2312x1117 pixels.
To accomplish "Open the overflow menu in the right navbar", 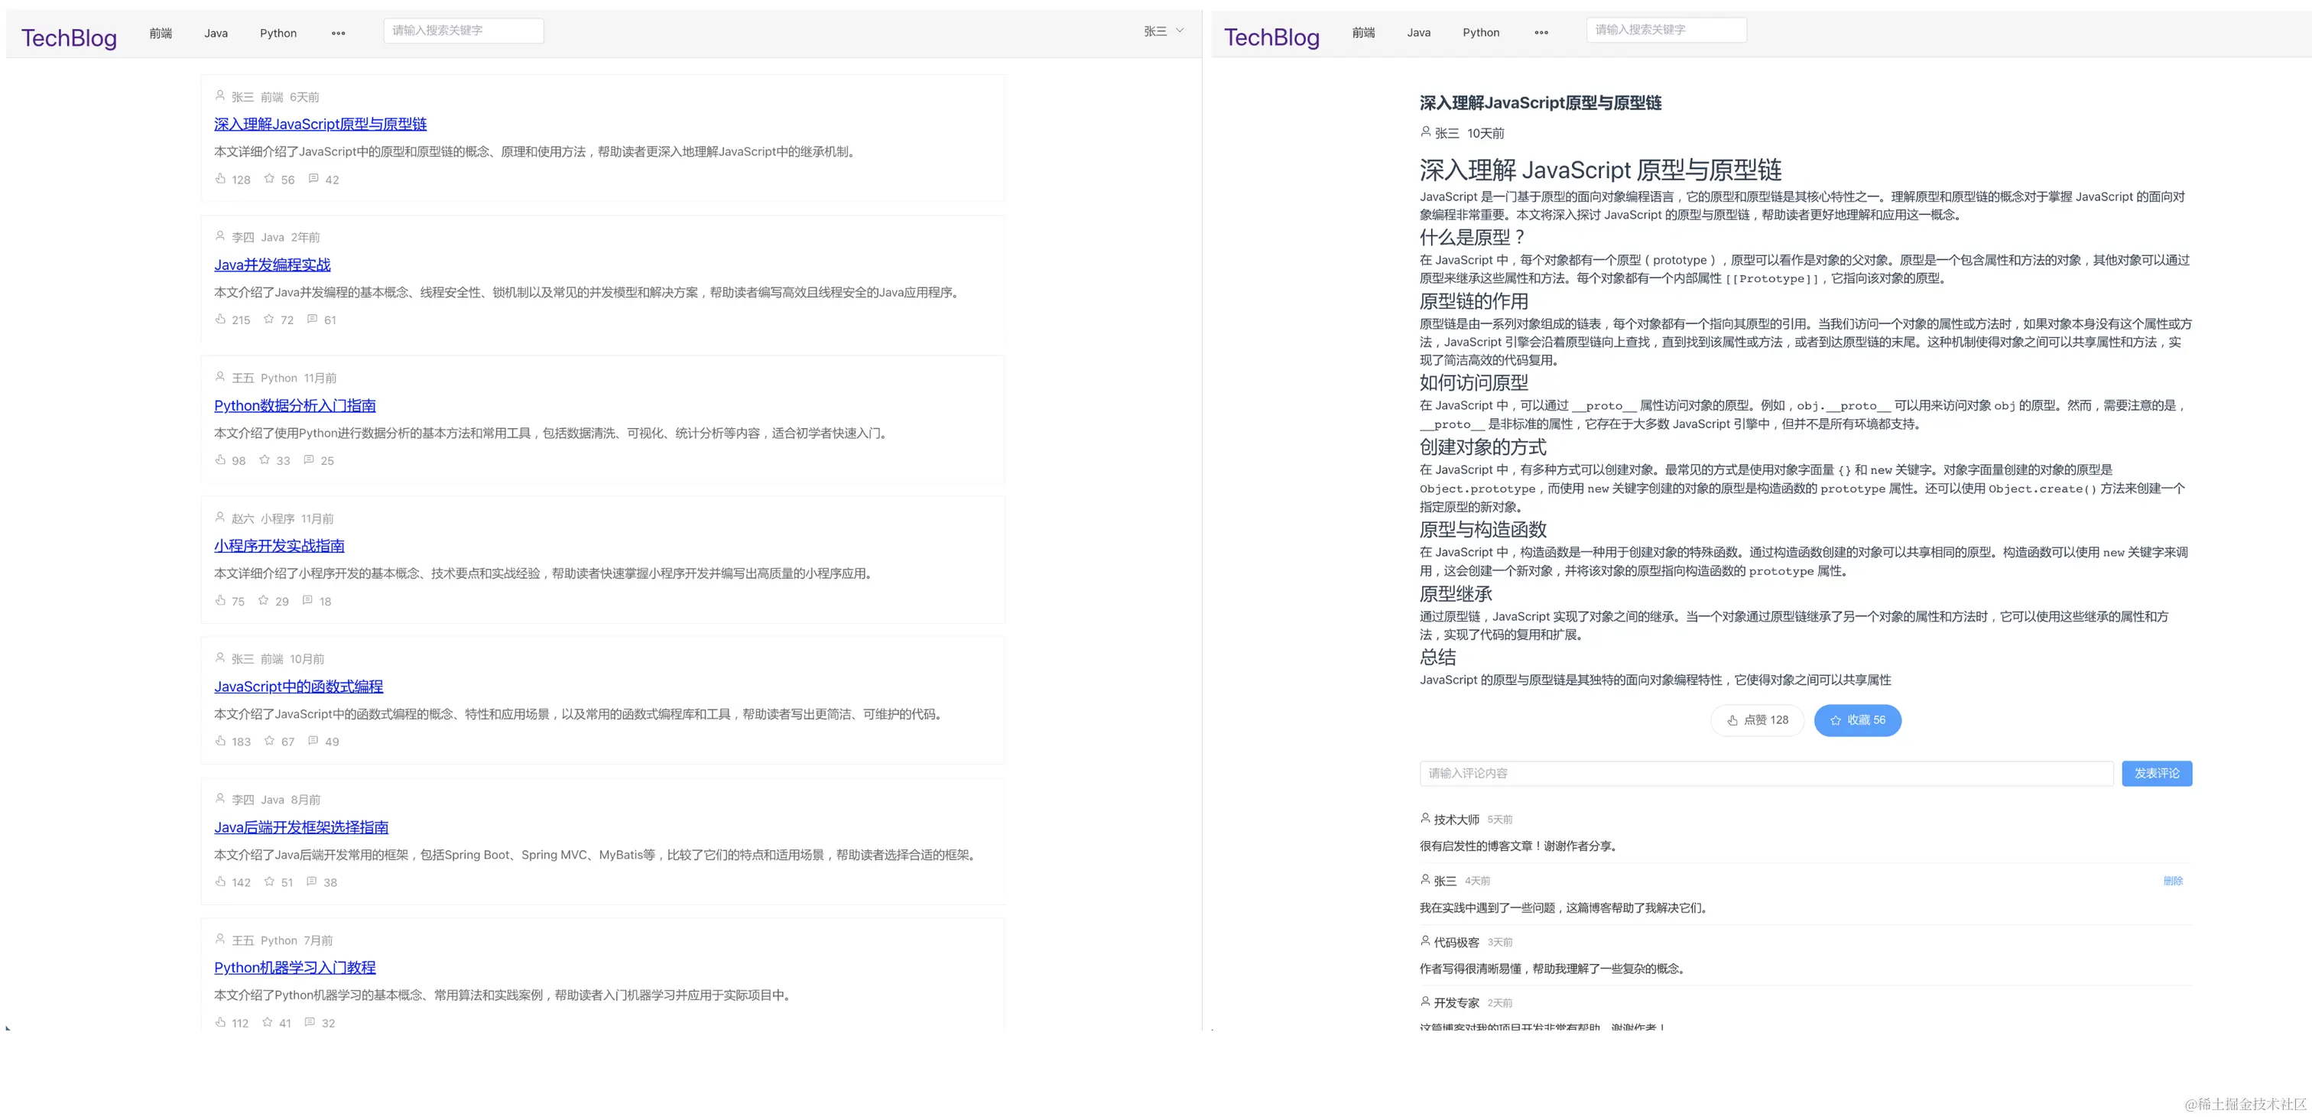I will [1541, 32].
